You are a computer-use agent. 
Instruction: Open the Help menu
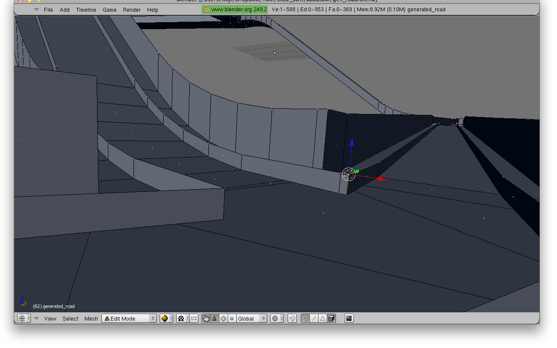(x=152, y=10)
